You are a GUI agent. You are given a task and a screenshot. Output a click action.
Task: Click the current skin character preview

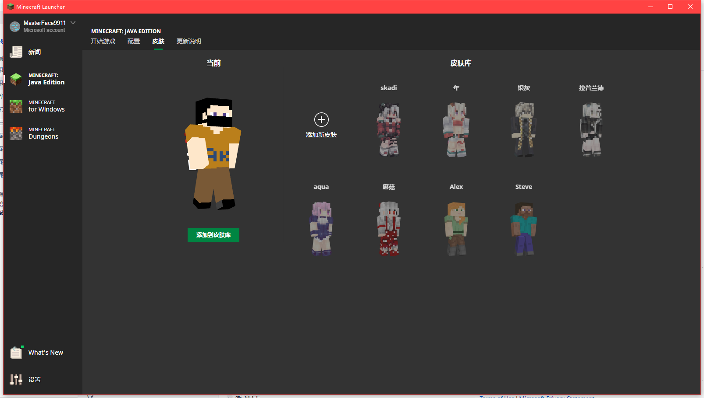[213, 154]
